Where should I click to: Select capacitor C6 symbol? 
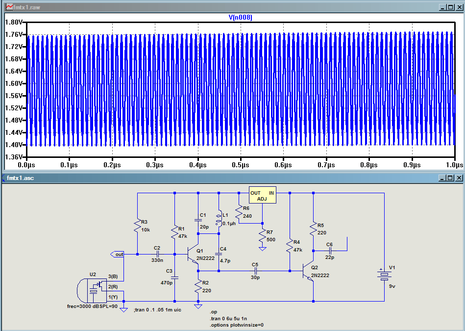click(330, 251)
